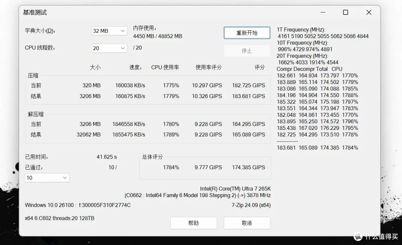Click the 帮助 help button
This screenshot has width=402, height=245.
(x=194, y=223)
